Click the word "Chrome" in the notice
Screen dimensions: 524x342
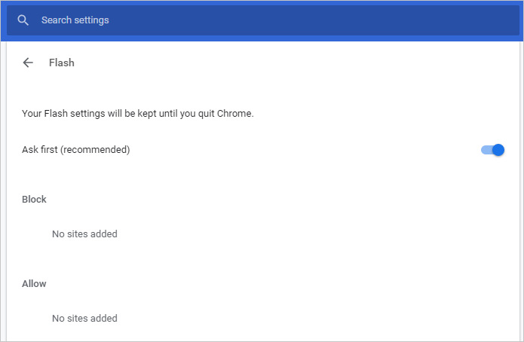pyautogui.click(x=234, y=114)
